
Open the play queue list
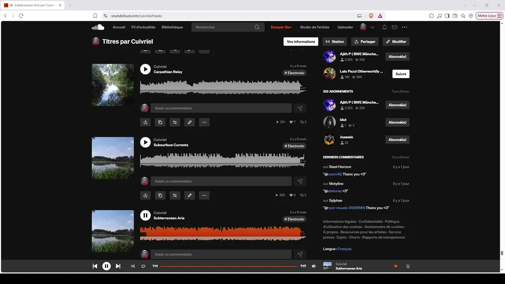tap(408, 266)
